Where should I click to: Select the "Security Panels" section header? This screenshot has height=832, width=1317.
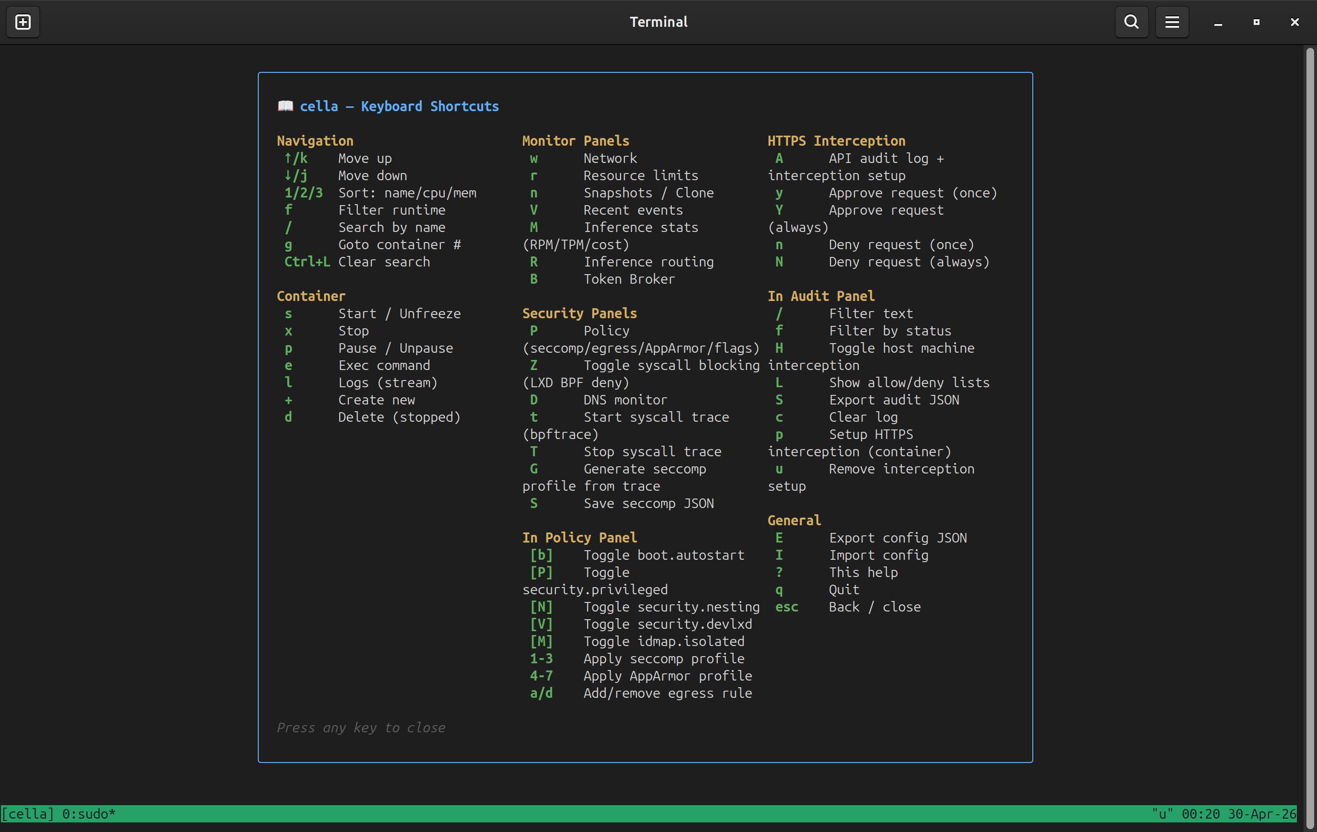click(580, 313)
